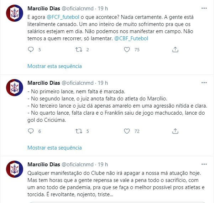Show the sequence under the second tweet
Viewport: 215px width, 203px height.
pyautogui.click(x=54, y=148)
